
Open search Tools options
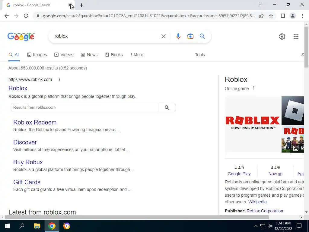[200, 55]
